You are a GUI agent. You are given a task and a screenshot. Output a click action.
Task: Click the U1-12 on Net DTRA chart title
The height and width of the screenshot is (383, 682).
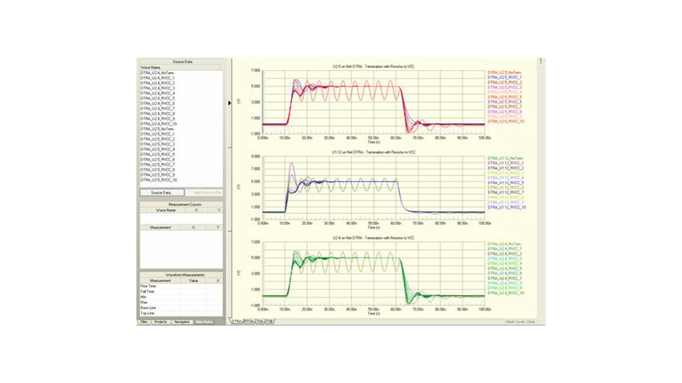373,152
